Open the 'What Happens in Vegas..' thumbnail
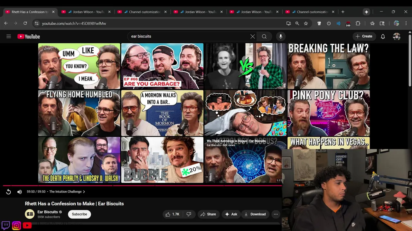Image resolution: width=412 pixels, height=231 pixels. (x=328, y=143)
